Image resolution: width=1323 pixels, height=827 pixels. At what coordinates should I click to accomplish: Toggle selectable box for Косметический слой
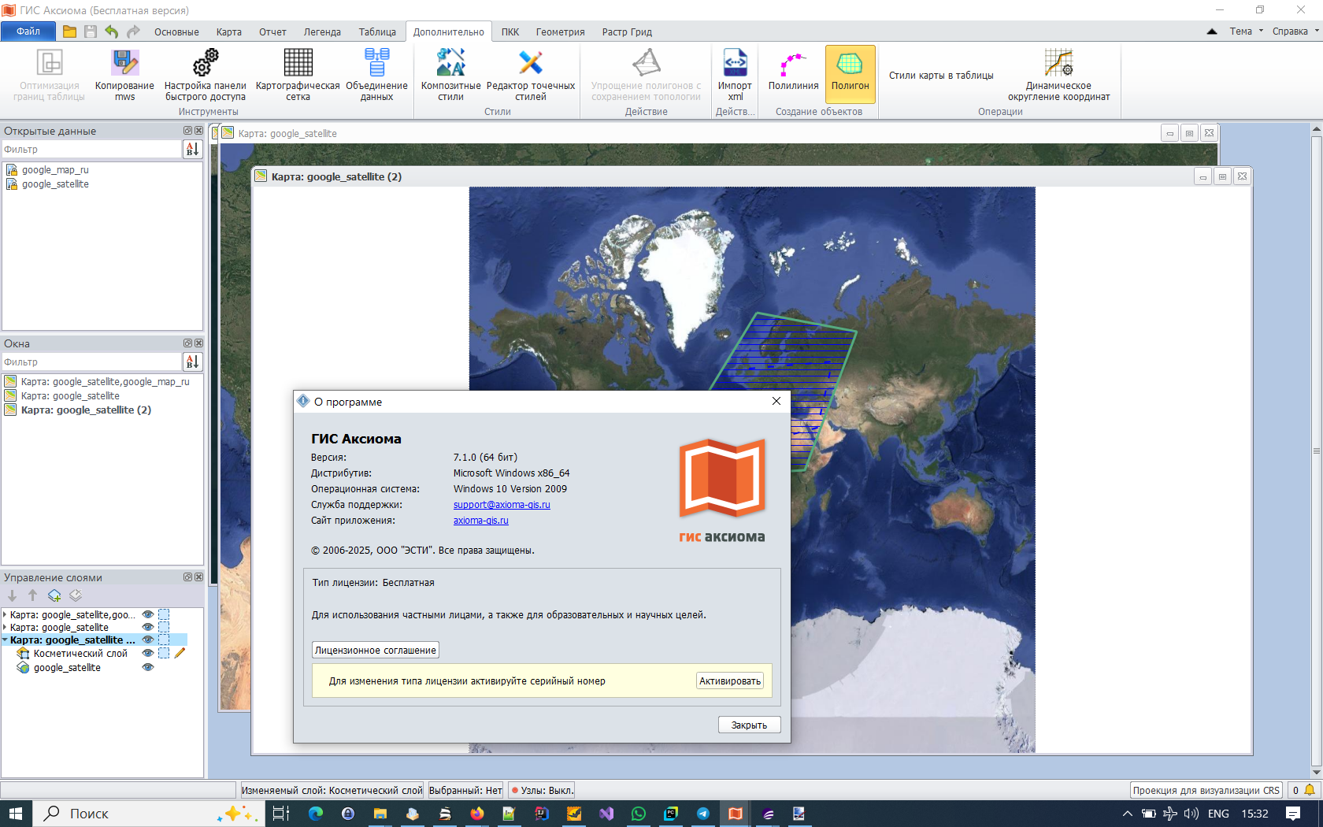click(x=164, y=653)
